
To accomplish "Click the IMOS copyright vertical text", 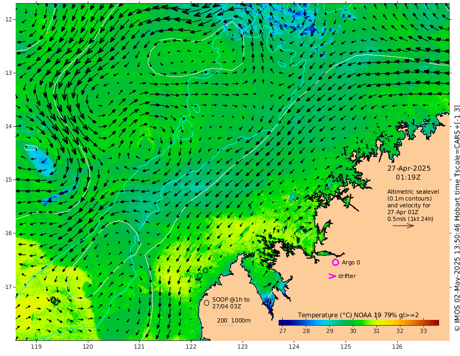I will pyautogui.click(x=456, y=218).
